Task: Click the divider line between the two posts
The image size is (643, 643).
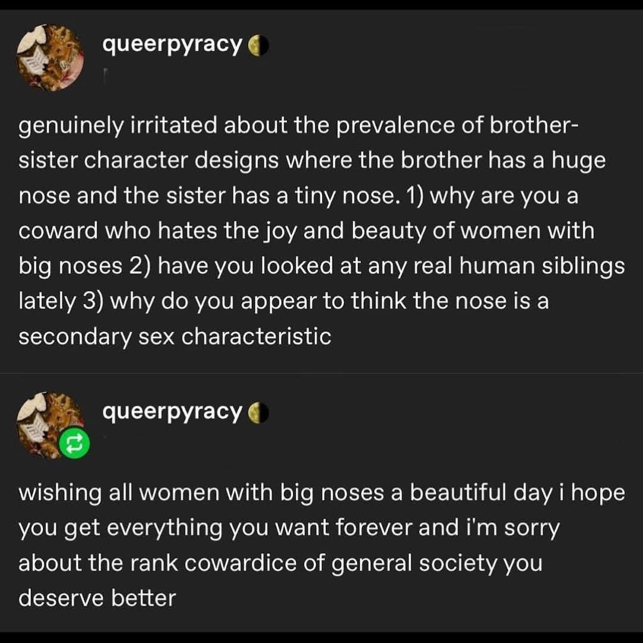Action: pos(321,373)
